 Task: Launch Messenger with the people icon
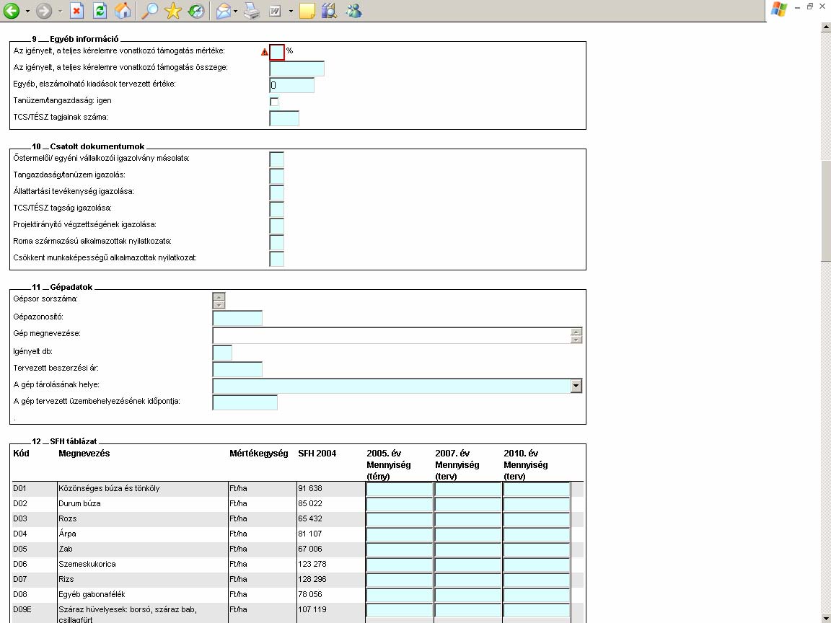pos(353,11)
